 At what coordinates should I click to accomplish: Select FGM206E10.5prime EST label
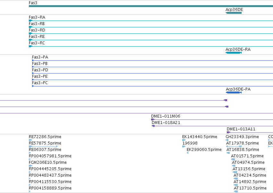(48, 163)
